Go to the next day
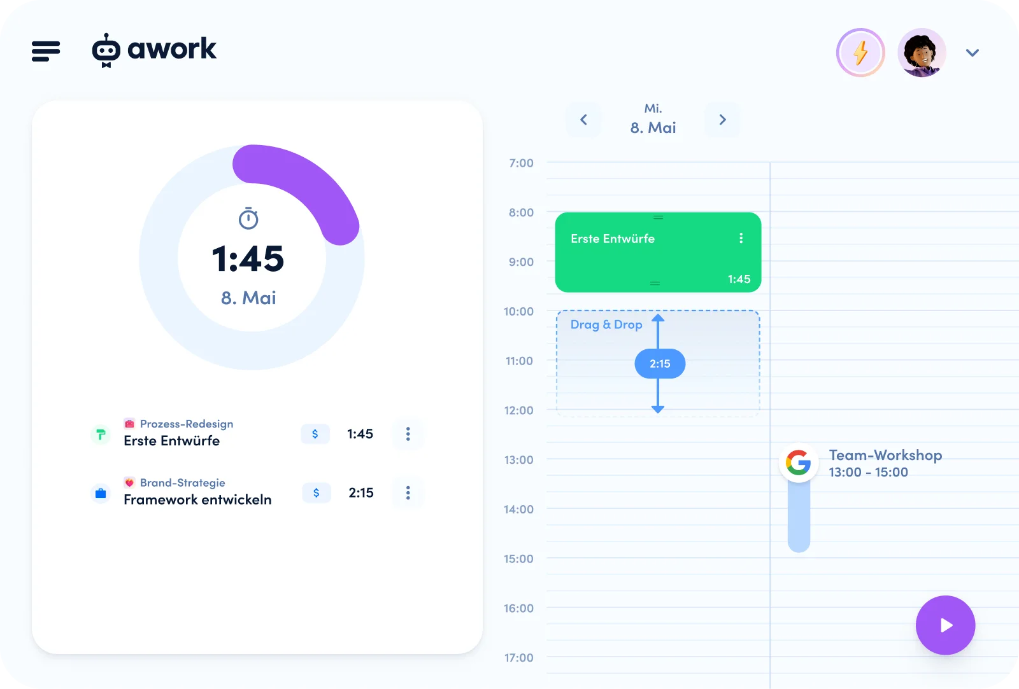This screenshot has width=1019, height=689. pyautogui.click(x=722, y=120)
